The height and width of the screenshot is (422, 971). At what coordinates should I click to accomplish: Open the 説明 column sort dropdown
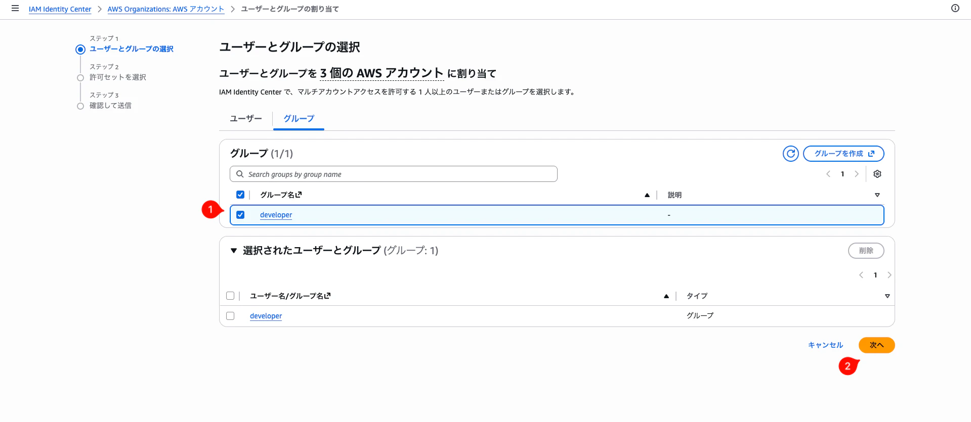pyautogui.click(x=877, y=195)
